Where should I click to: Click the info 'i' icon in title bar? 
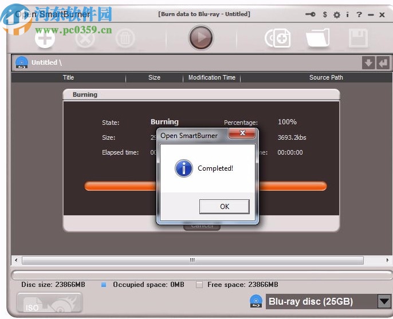347,14
